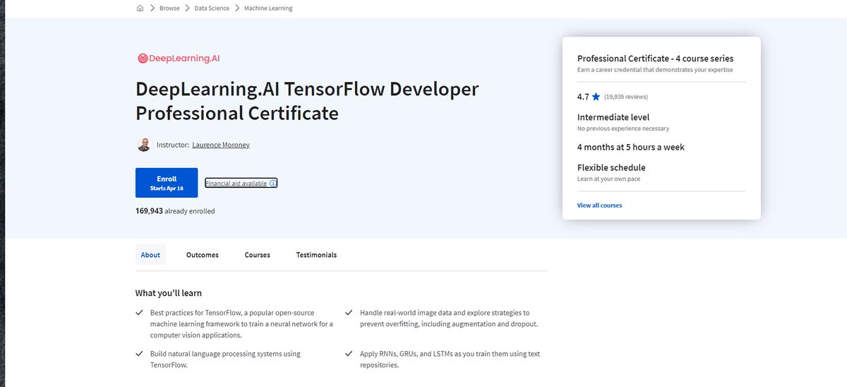This screenshot has width=847, height=387.
Task: Click the 'What you'll learn' heading
Action: point(169,293)
